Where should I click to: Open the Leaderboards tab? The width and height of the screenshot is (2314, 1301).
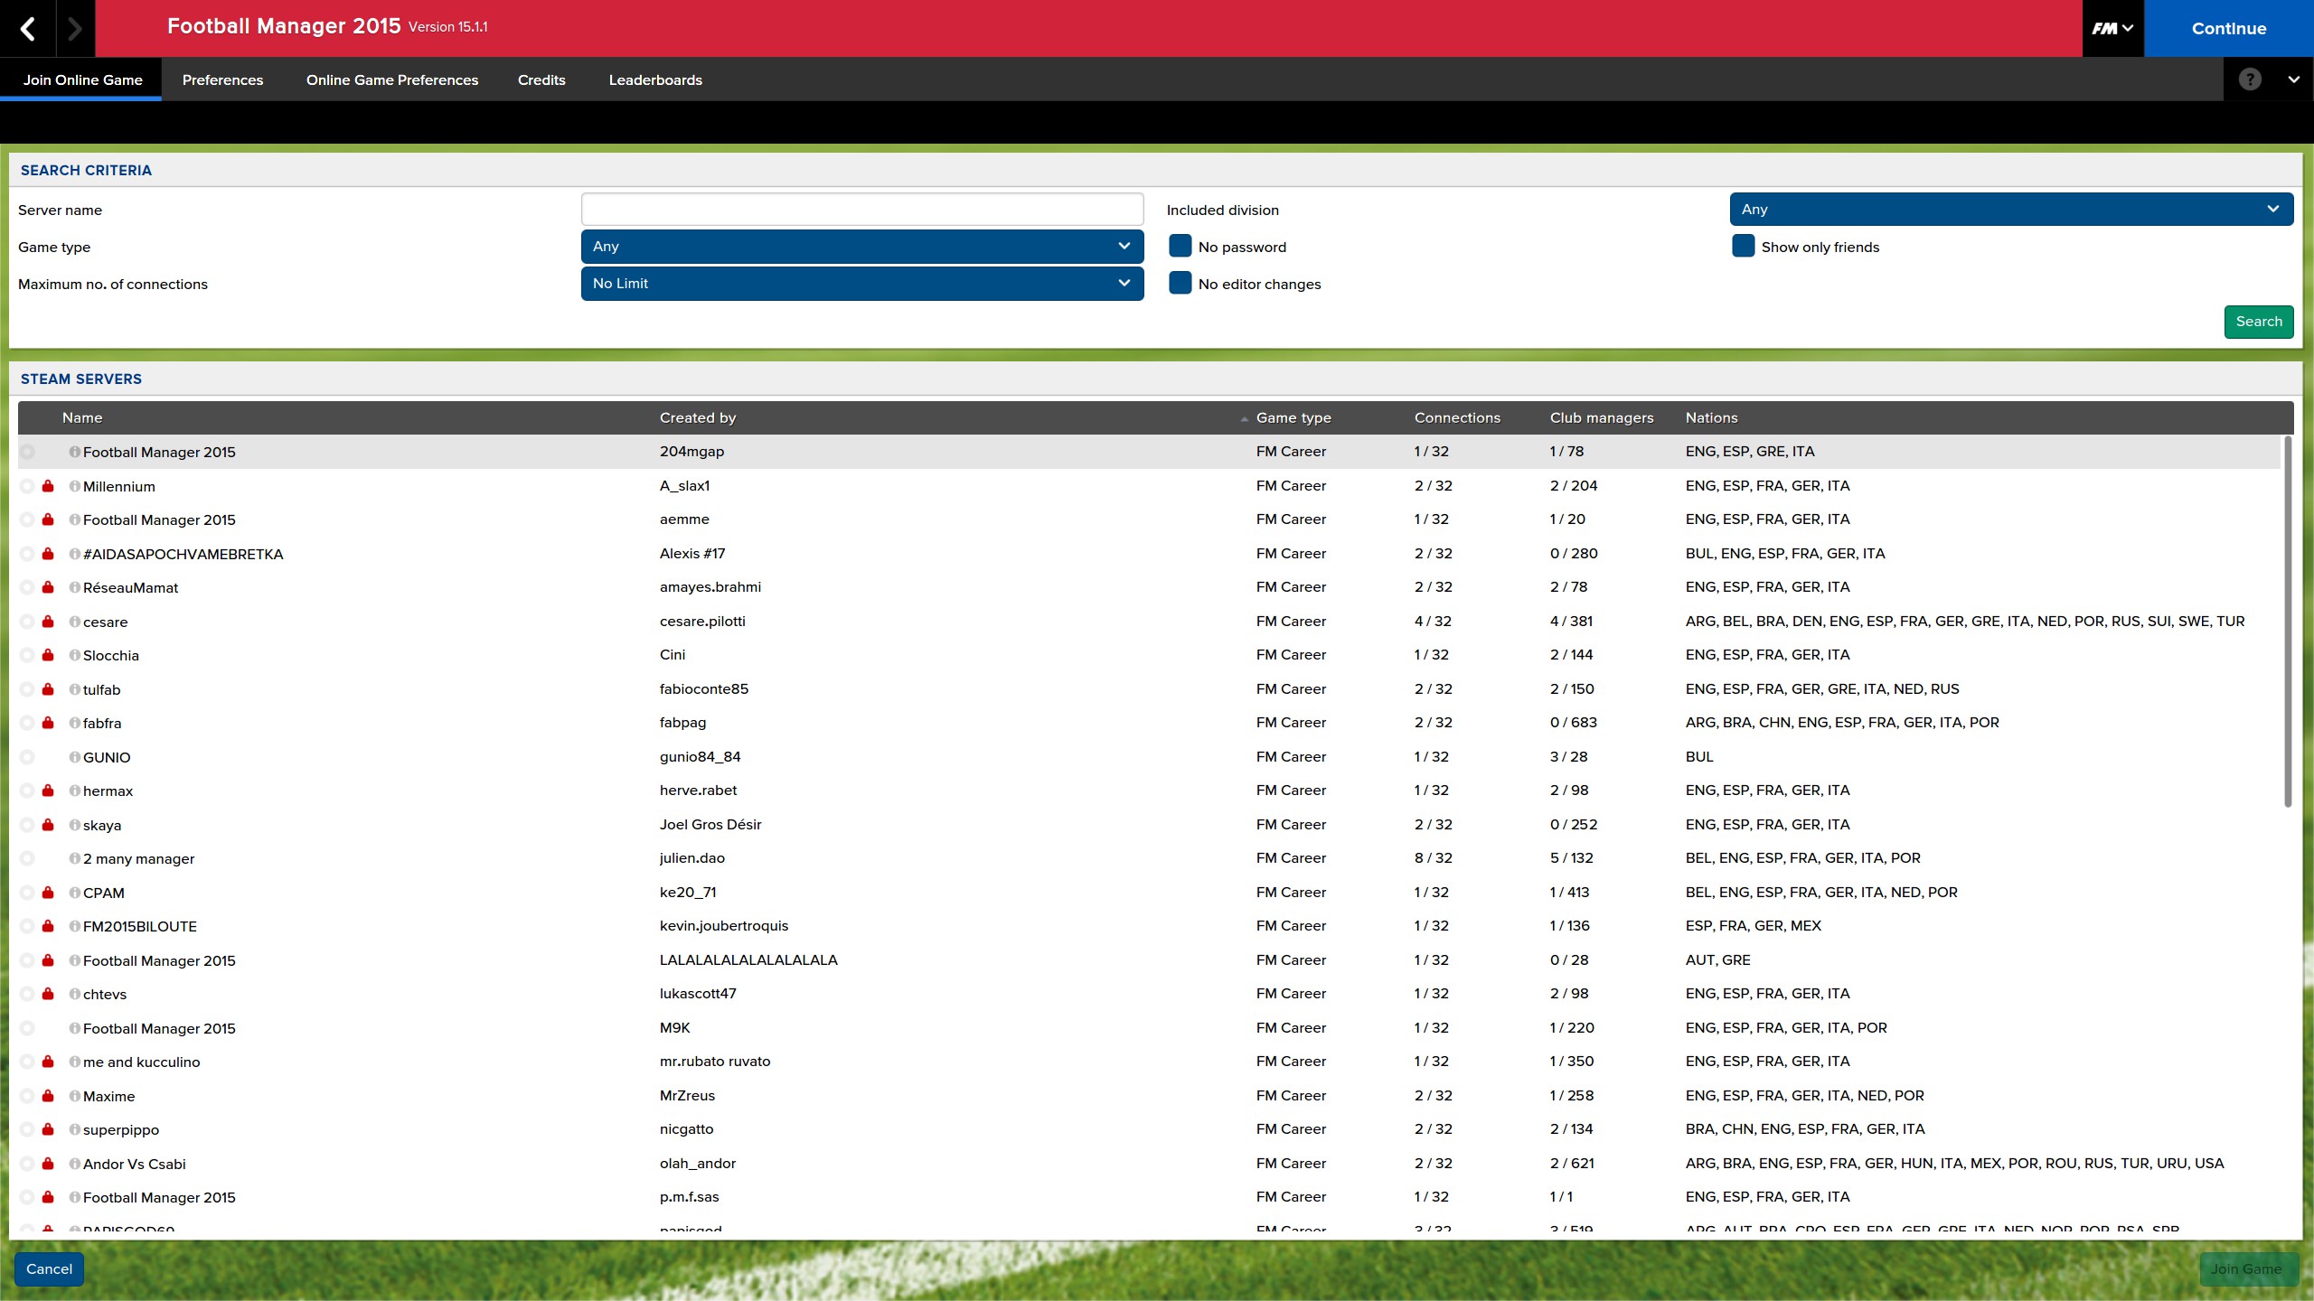[655, 80]
